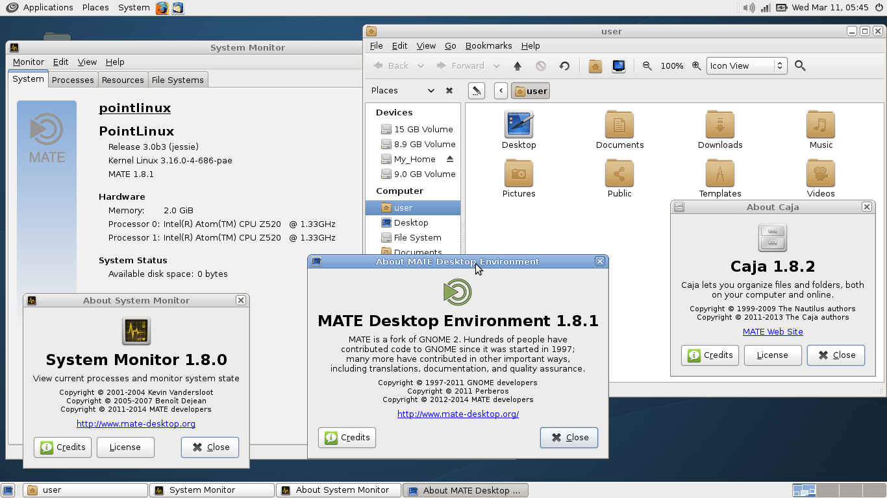Select Desktop in the Places sidebar
Viewport: 887px width, 498px height.
(412, 222)
